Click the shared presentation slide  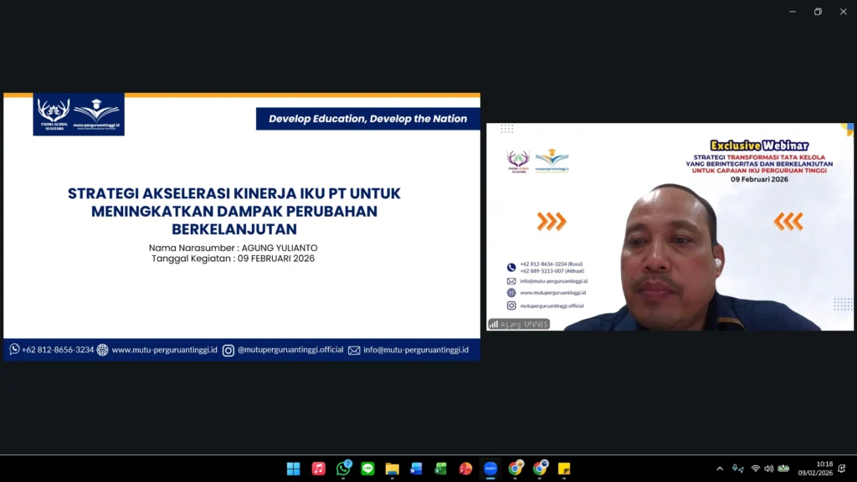[x=242, y=227]
